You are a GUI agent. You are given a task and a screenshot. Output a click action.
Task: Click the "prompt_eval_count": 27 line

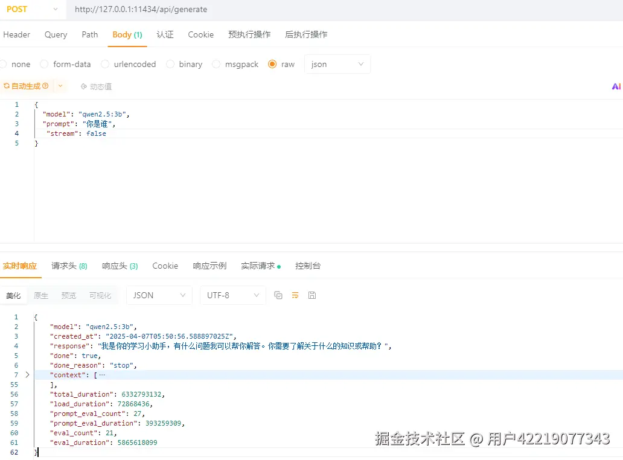coord(97,414)
